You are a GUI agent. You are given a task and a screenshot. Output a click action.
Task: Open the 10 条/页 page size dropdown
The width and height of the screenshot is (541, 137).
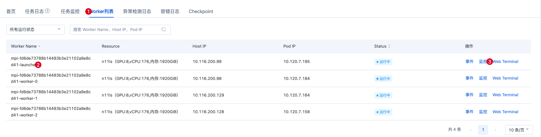tap(519, 130)
